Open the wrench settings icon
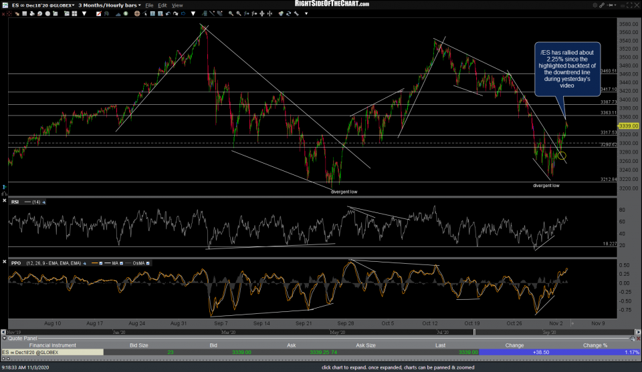This screenshot has width=642, height=372. pos(296,13)
